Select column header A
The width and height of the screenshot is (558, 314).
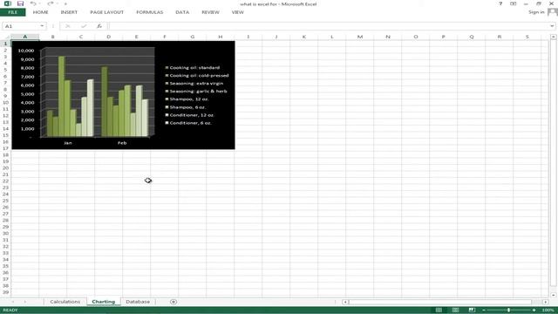25,37
